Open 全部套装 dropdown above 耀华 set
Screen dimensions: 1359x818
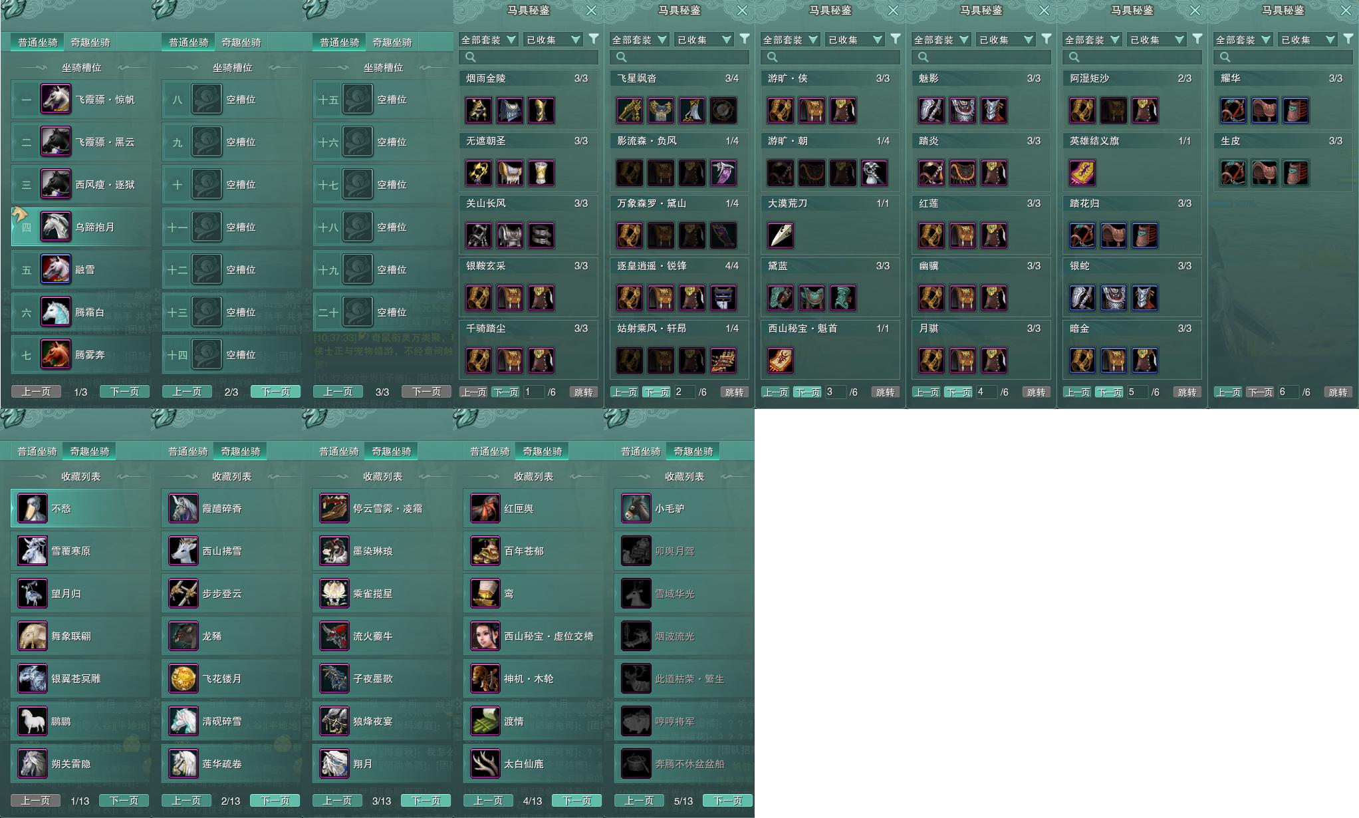[x=1243, y=40]
